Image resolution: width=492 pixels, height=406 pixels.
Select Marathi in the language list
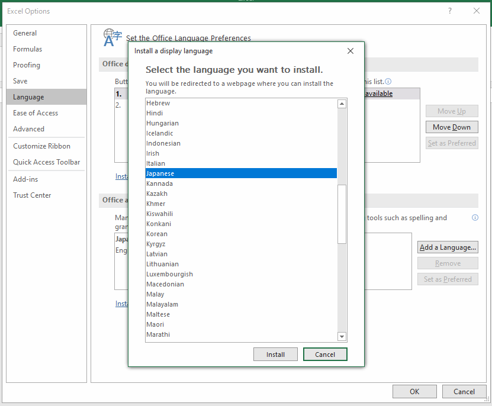coord(241,334)
